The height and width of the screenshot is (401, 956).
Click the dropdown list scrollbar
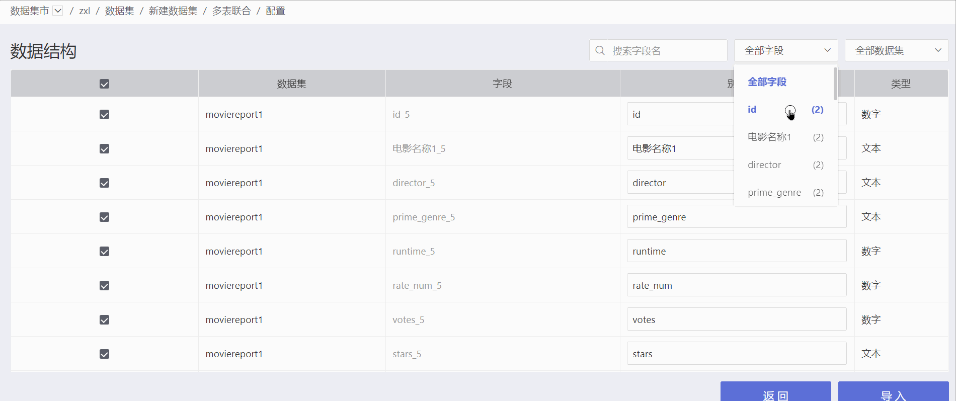point(835,84)
